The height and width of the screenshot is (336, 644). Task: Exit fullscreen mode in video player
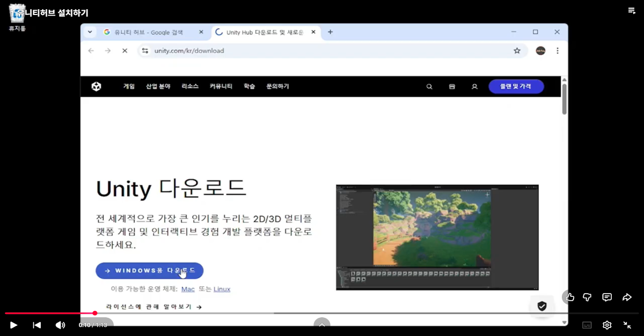coord(627,325)
